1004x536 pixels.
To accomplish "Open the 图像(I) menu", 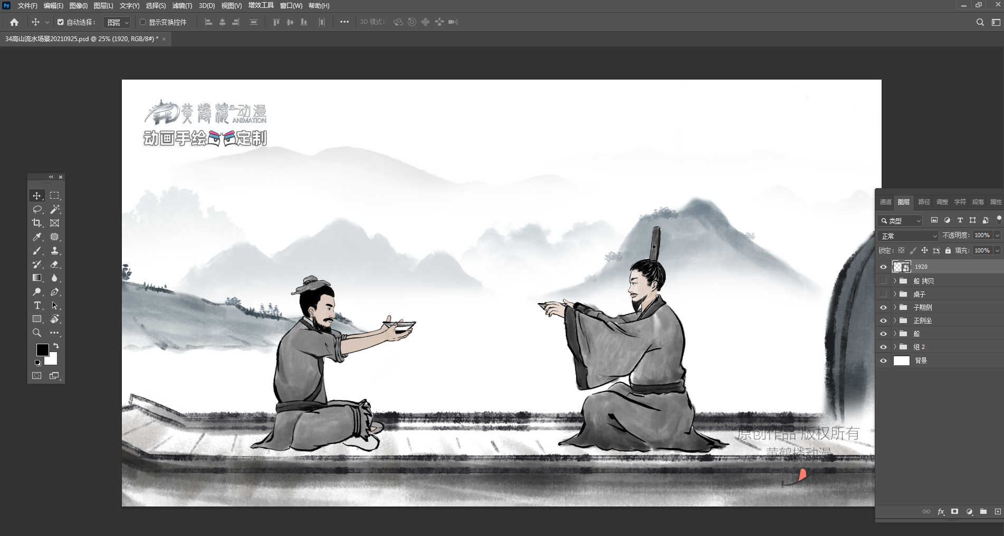I will pos(79,6).
